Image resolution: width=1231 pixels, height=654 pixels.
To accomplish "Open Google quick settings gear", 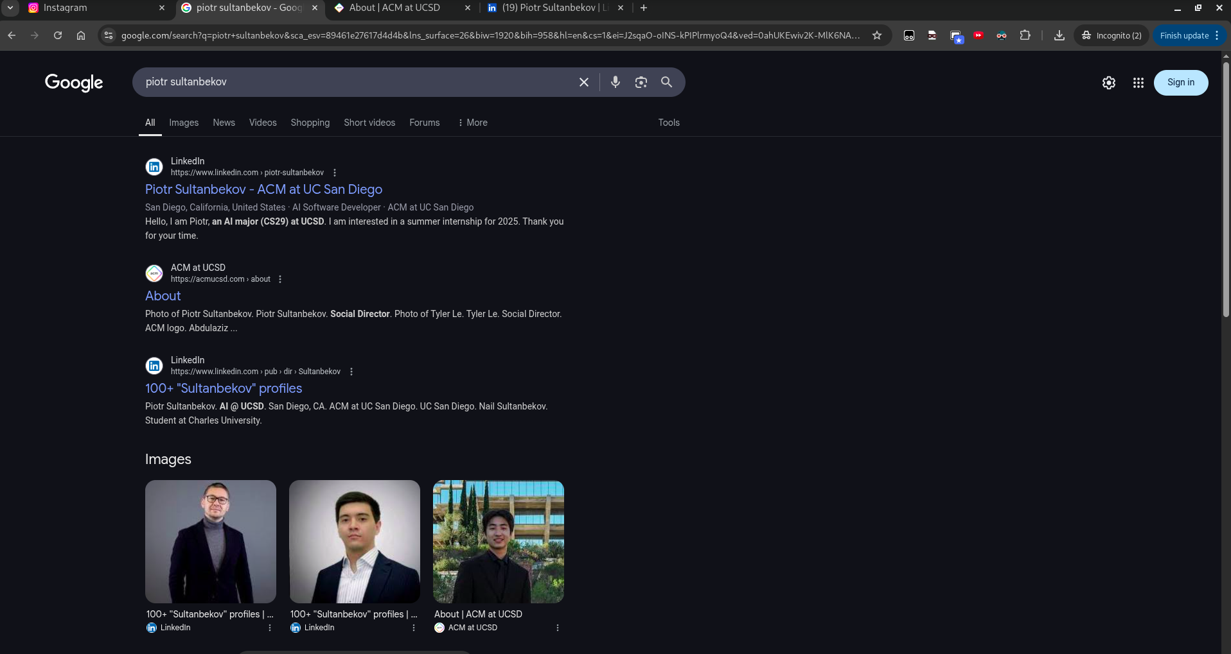I will [x=1108, y=83].
